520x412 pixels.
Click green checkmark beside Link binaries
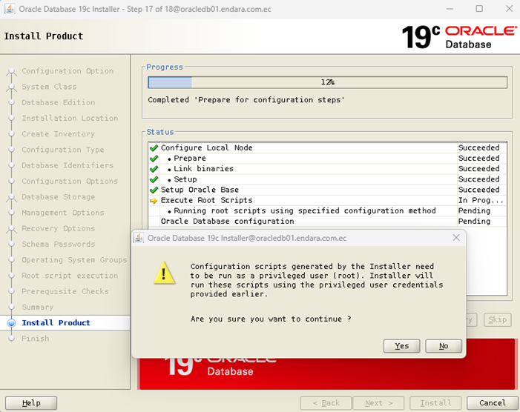[x=154, y=169]
